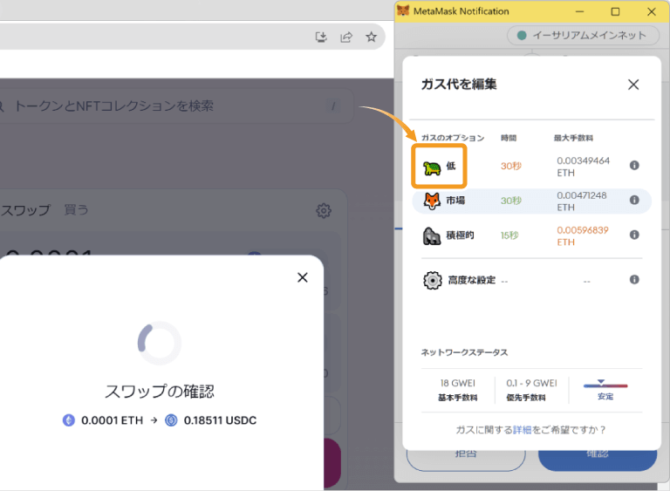Viewport: 670px width, 491px height.
Task: Open the gas details link 詳細
Action: [x=523, y=430]
